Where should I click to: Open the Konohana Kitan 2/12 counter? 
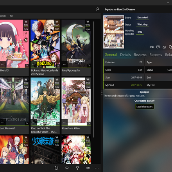88,83
